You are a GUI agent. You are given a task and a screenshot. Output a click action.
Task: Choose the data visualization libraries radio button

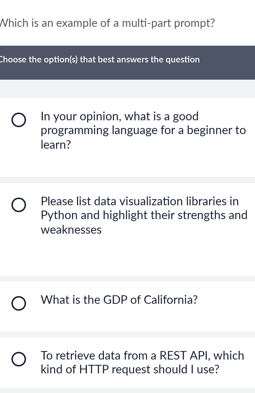coord(19,205)
